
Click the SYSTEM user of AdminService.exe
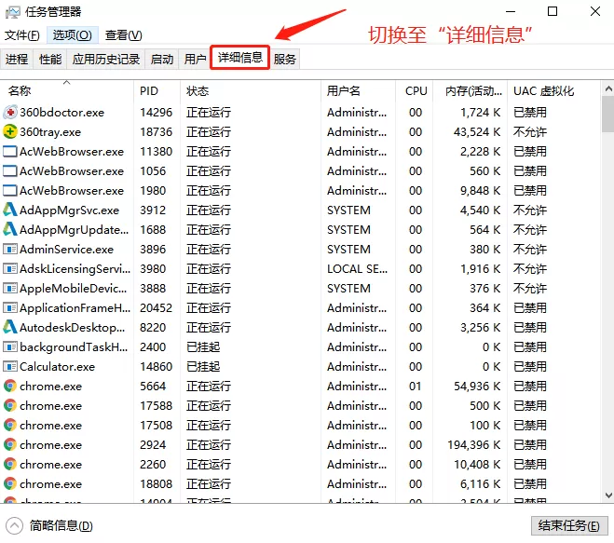[x=348, y=250]
